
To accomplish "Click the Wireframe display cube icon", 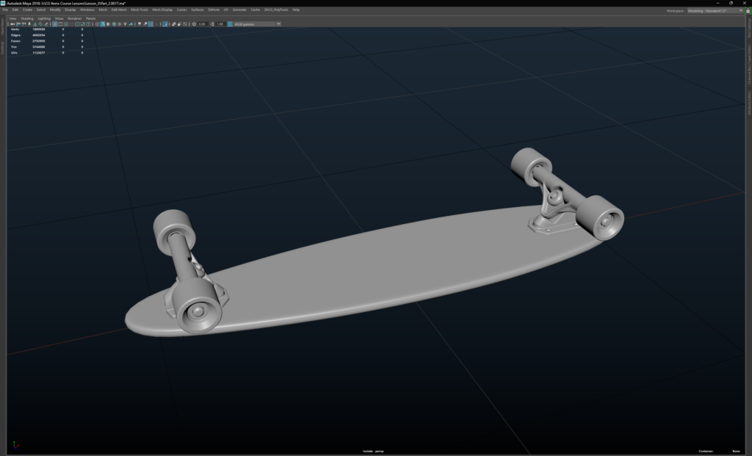I will 98,24.
